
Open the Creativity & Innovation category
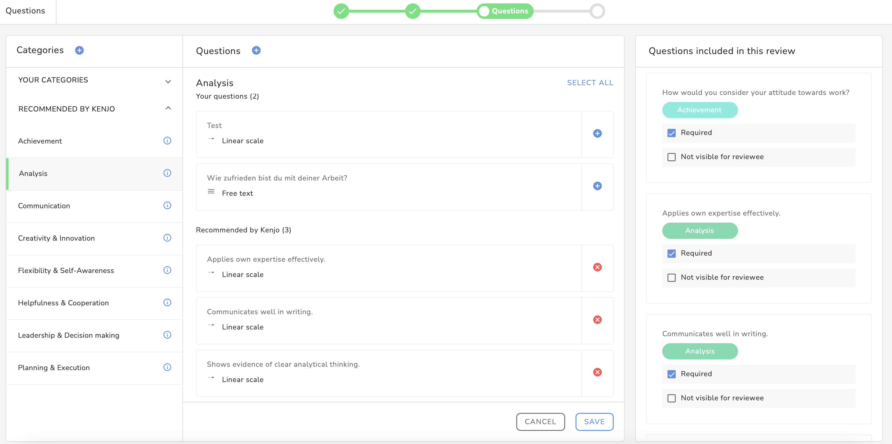56,238
